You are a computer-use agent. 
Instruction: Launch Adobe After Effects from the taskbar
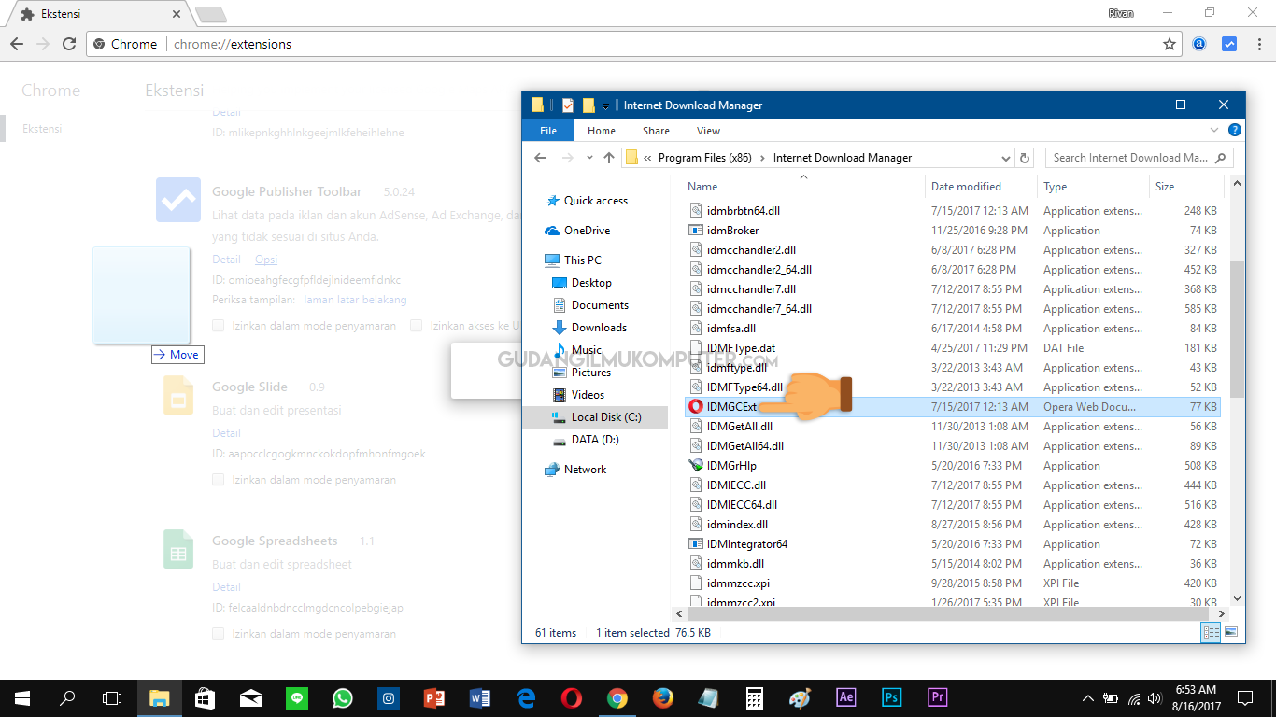tap(846, 697)
